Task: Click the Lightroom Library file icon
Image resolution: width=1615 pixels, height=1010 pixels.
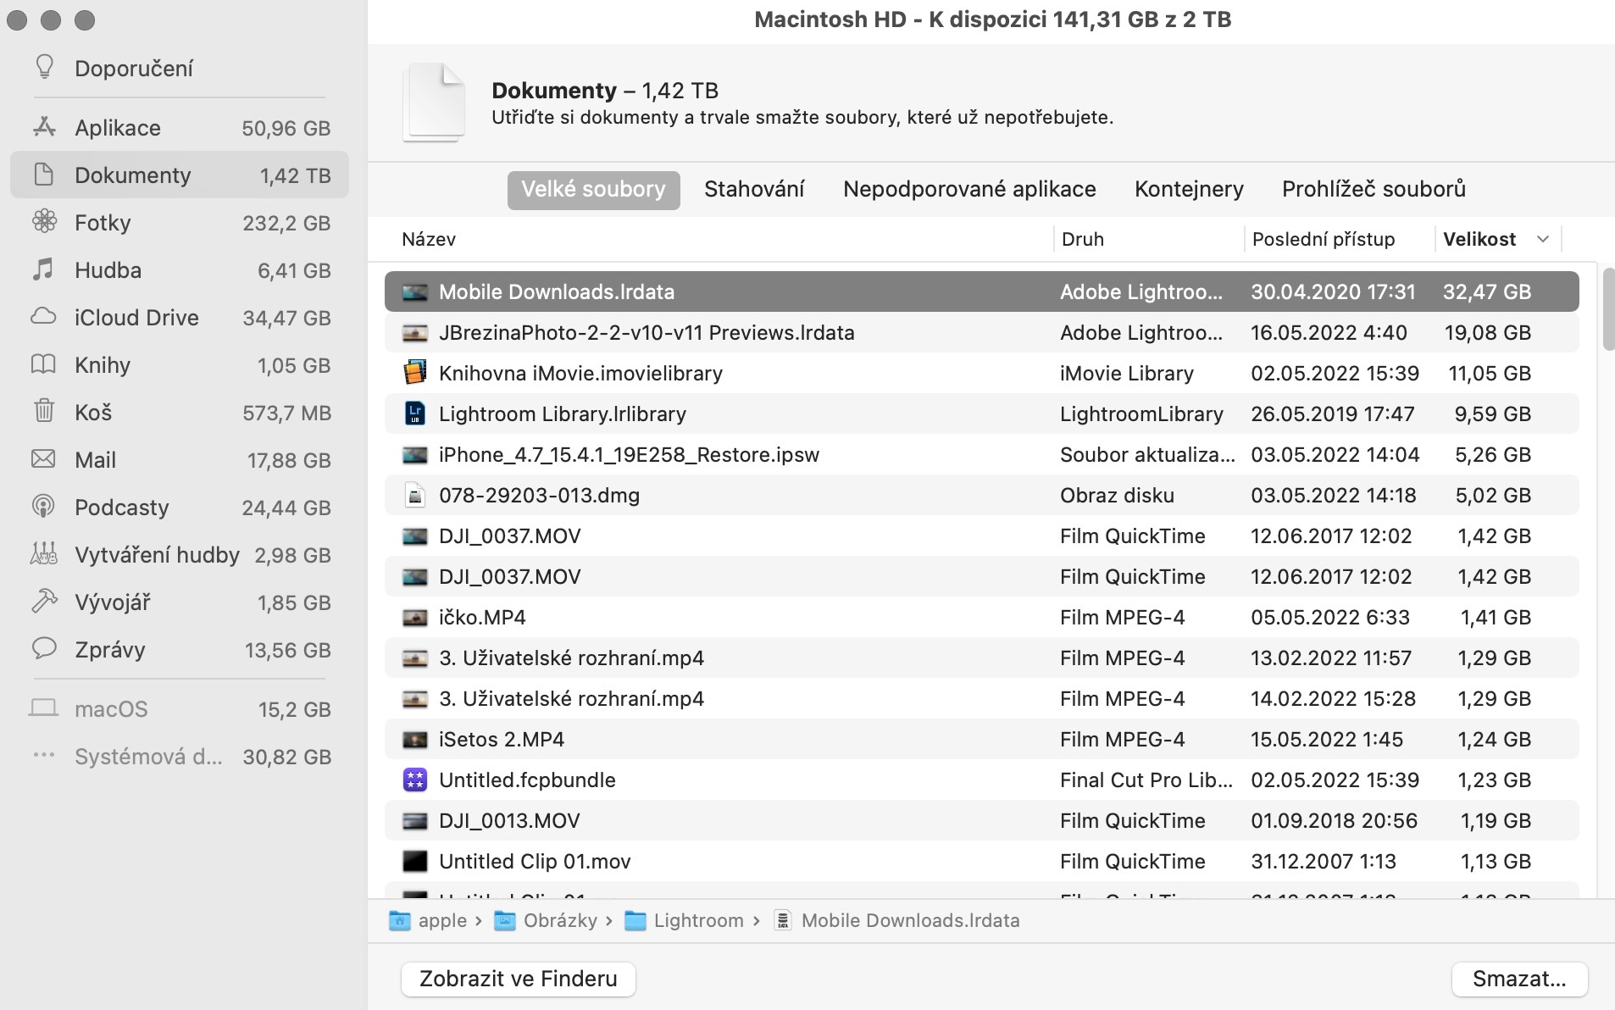Action: [414, 414]
